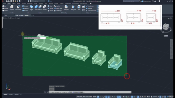Add a new drawing tab with plus

tap(33, 15)
